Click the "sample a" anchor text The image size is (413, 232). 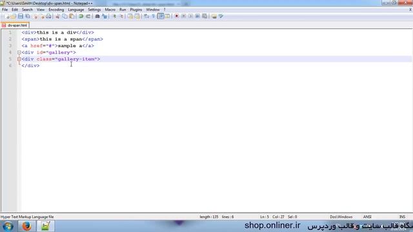tap(70, 46)
